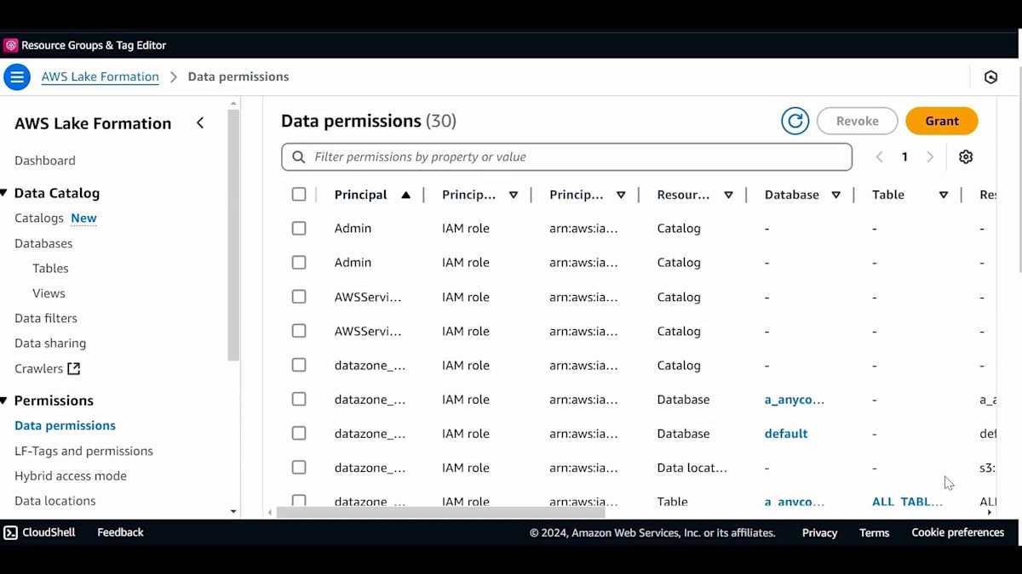Sort by Principal type column dropdown
This screenshot has width=1022, height=574.
[514, 195]
